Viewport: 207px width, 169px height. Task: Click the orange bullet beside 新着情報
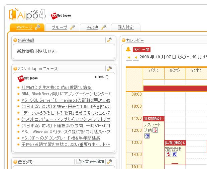click(15, 40)
